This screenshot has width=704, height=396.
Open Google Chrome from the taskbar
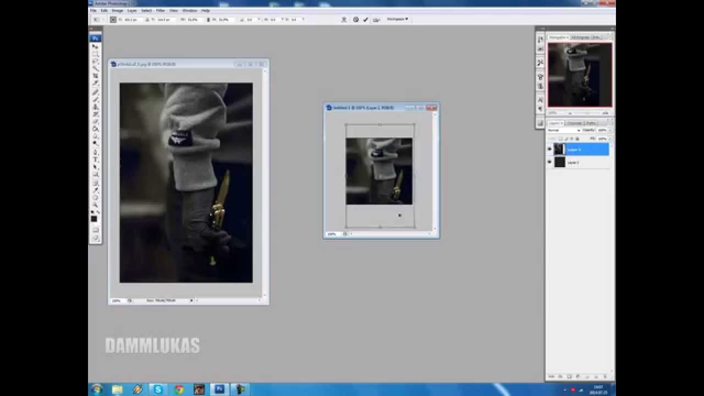(179, 389)
